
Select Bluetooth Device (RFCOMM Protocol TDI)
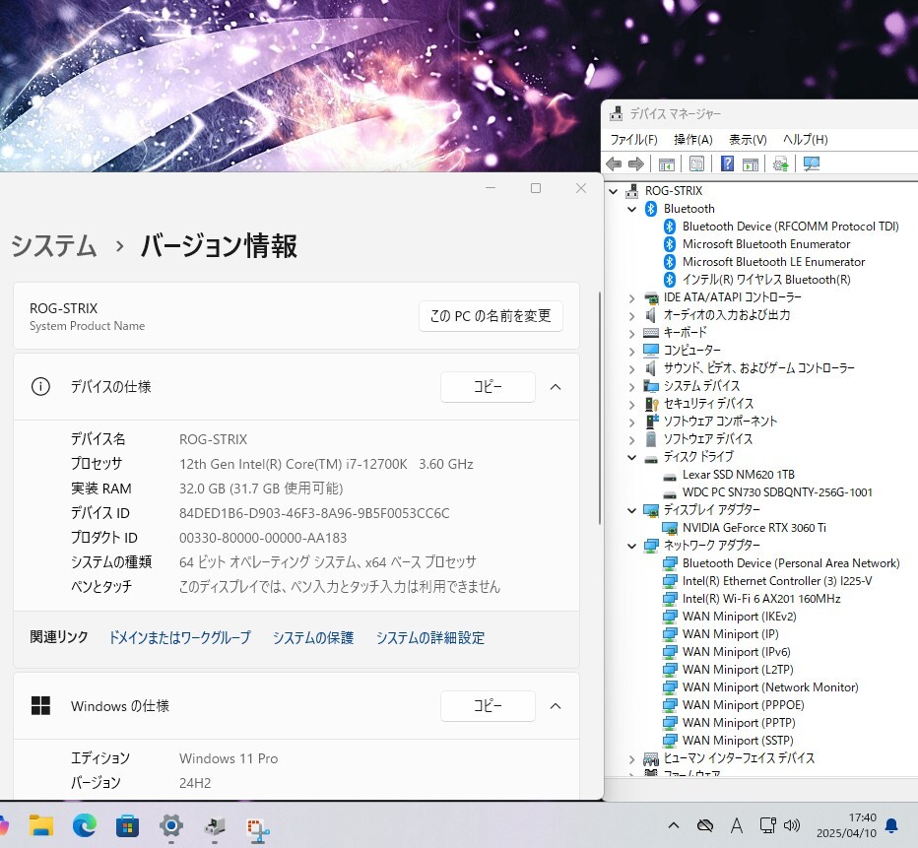click(x=790, y=227)
